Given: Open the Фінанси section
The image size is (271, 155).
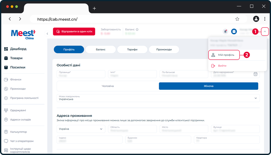Looking at the screenshot, I should (x=13, y=80).
